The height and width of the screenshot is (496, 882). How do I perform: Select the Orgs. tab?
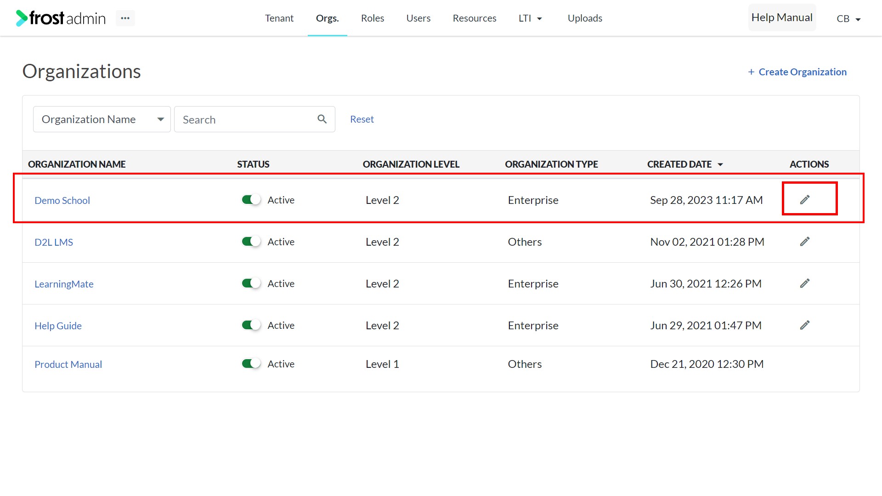pyautogui.click(x=327, y=18)
